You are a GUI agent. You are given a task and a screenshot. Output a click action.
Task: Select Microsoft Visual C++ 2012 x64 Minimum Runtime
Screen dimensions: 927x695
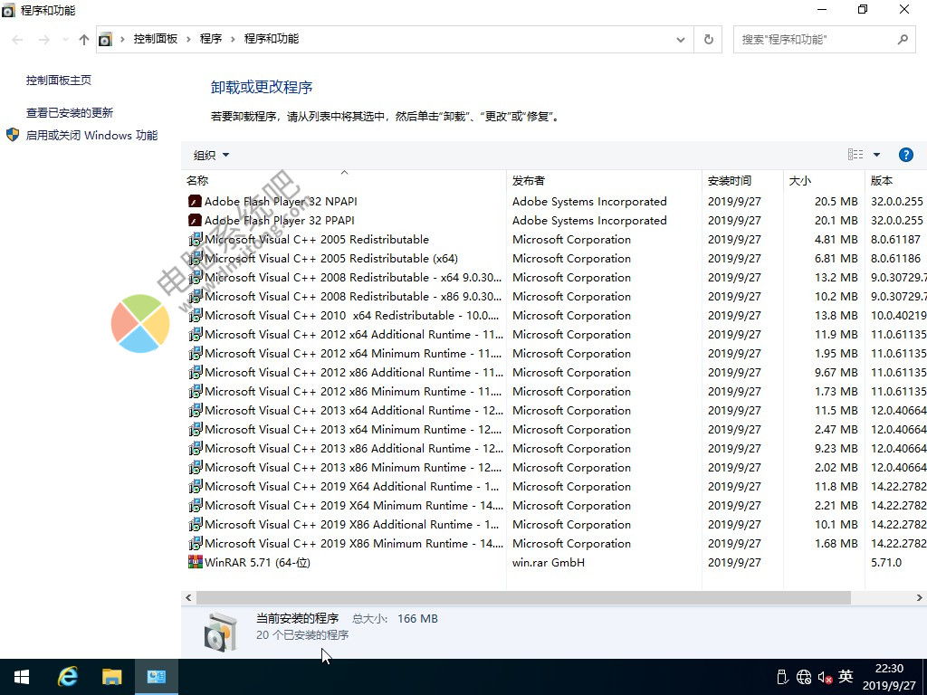[353, 354]
